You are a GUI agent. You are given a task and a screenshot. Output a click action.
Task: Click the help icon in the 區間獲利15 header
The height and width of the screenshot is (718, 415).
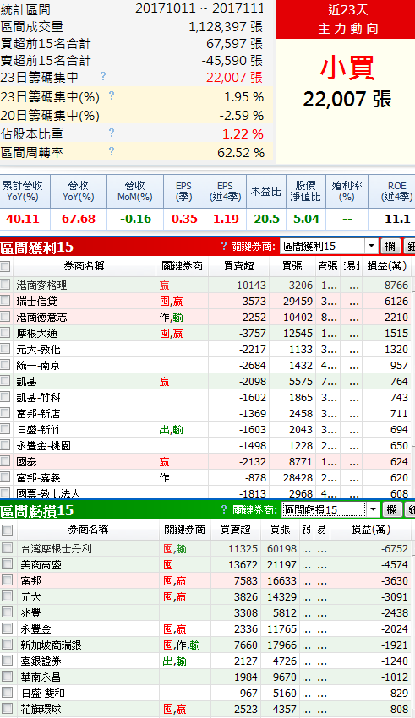[x=223, y=247]
